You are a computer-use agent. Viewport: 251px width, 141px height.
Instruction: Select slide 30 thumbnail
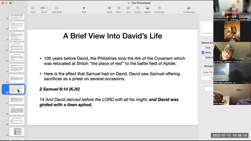(17, 132)
